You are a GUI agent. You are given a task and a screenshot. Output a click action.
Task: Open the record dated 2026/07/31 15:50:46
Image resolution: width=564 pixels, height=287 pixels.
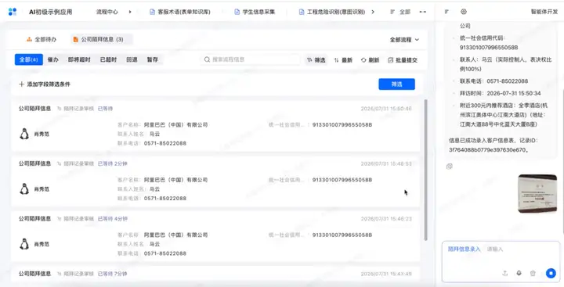215,126
